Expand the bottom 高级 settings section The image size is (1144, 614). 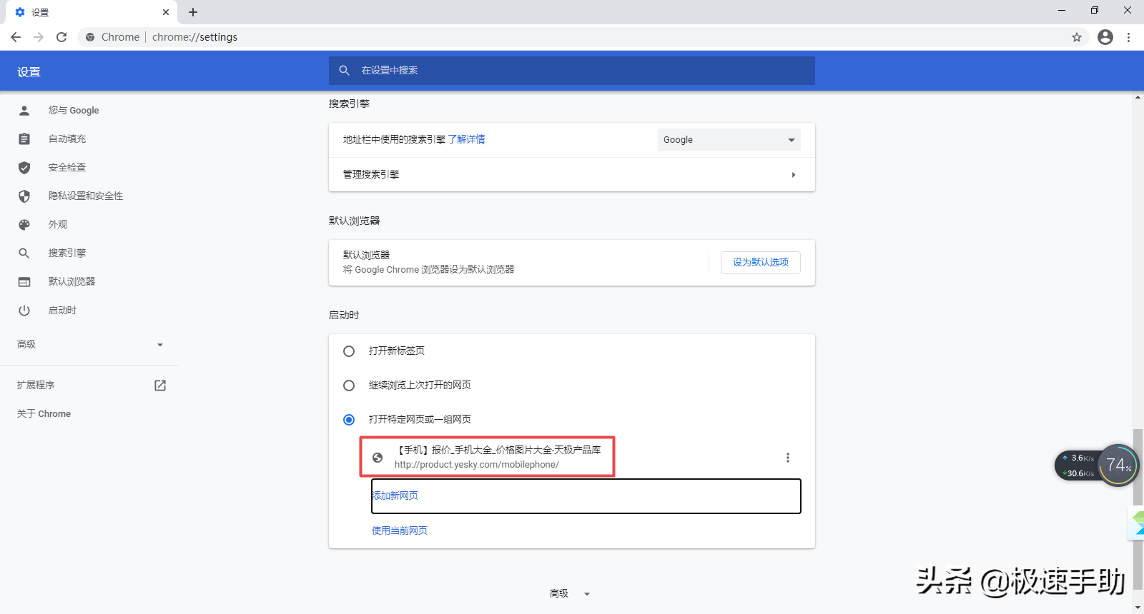pyautogui.click(x=570, y=593)
